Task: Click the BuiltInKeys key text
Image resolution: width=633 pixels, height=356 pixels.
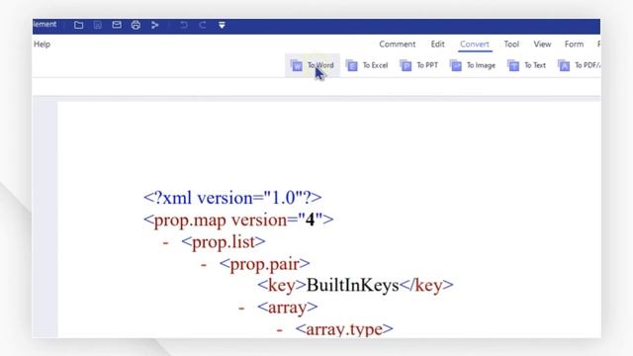Action: pyautogui.click(x=352, y=286)
